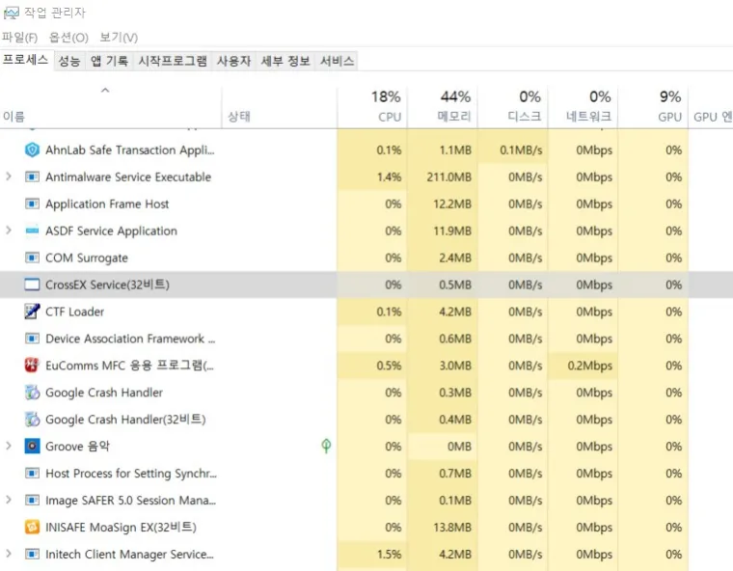Click the 0.5% CPU value of EuComms

click(x=389, y=366)
